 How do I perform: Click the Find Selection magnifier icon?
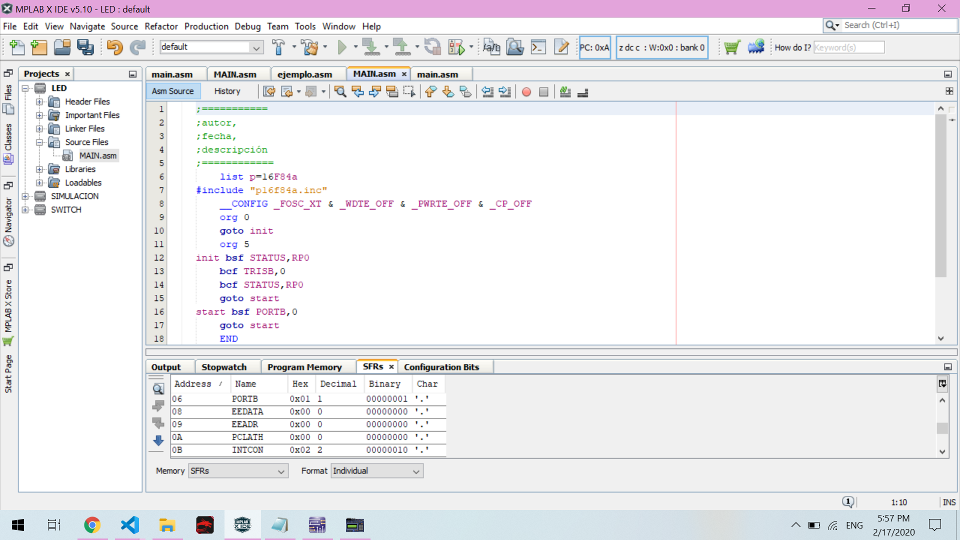click(340, 91)
